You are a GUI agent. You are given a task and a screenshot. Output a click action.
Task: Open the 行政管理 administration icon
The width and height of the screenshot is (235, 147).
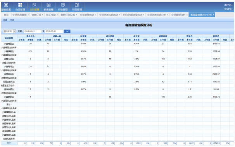coord(63,5)
